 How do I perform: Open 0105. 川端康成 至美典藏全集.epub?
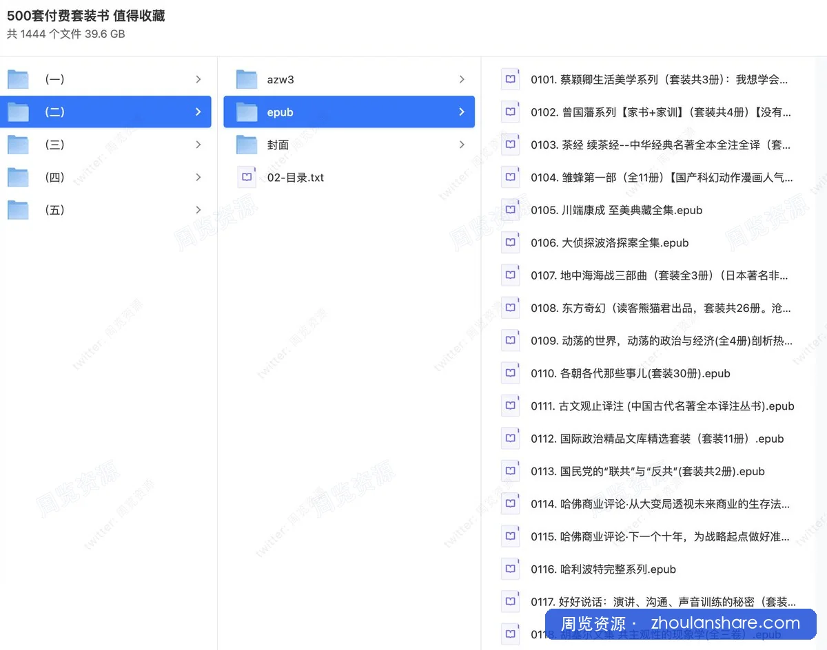pos(617,210)
